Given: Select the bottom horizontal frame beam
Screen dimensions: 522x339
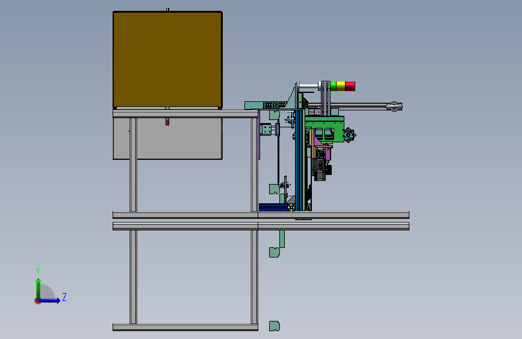Looking at the screenshot, I should point(185,328).
